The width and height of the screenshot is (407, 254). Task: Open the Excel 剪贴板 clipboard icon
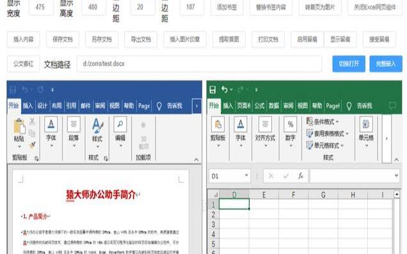click(x=218, y=124)
